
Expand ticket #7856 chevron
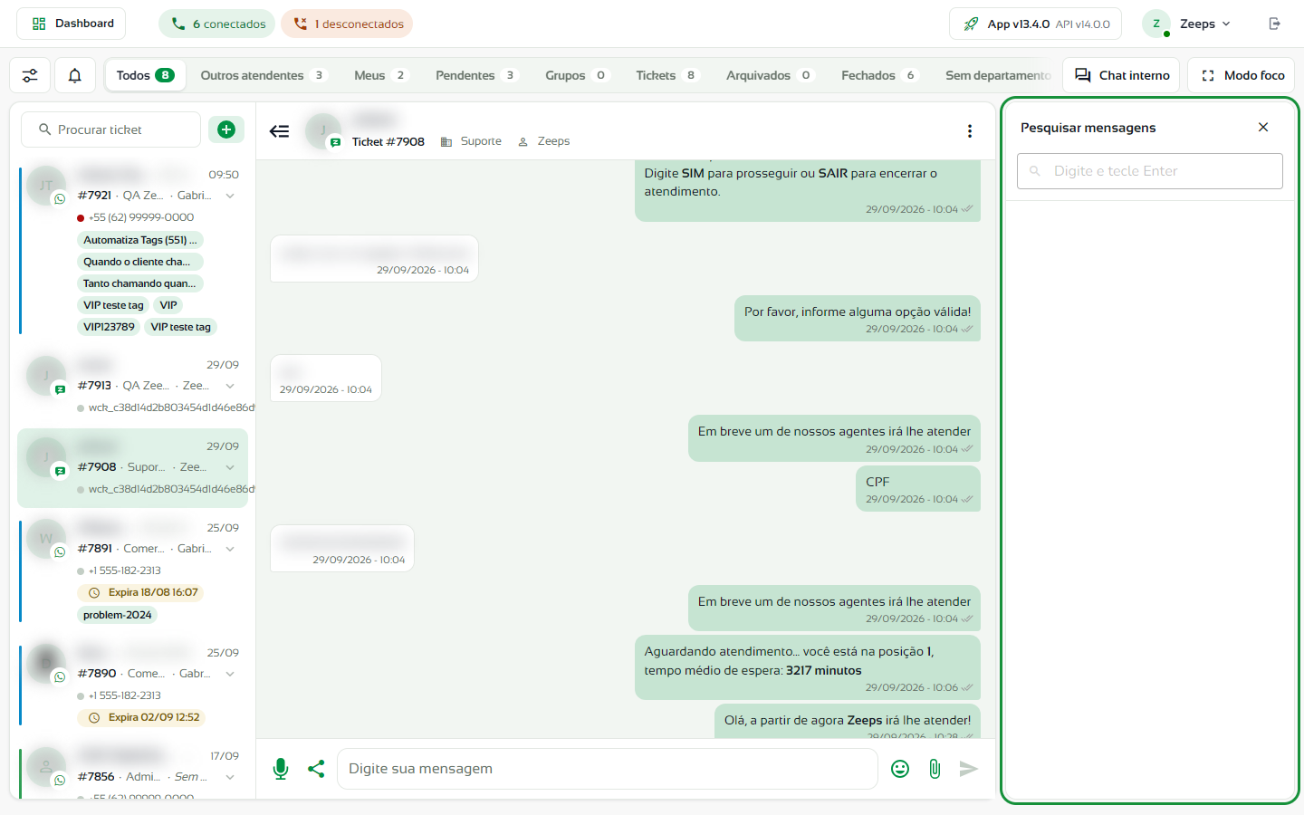coord(230,777)
